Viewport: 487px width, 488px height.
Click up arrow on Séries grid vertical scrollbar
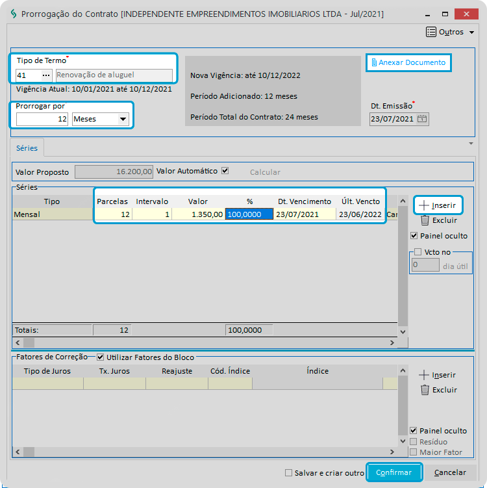403,201
